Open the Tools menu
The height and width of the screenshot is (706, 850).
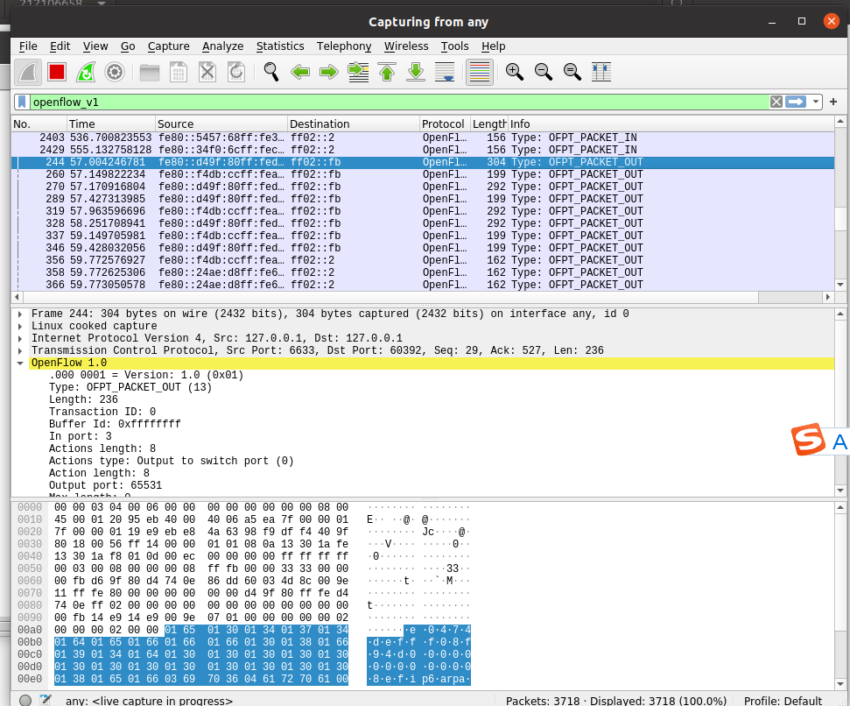coord(455,46)
